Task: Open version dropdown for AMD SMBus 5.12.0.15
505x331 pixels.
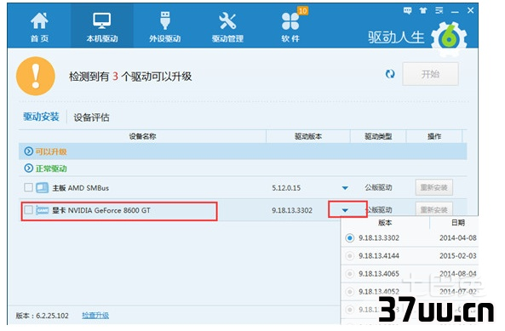Action: (x=345, y=188)
